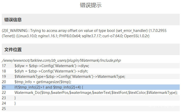Click the $diyw assignment code line
The width and height of the screenshot is (181, 112).
(x=52, y=66)
